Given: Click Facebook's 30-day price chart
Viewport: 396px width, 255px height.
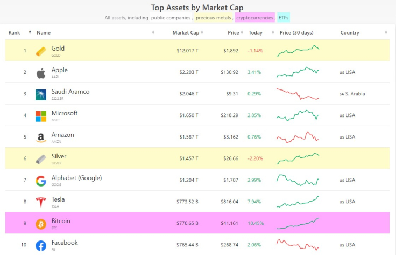Looking at the screenshot, I should click(298, 245).
